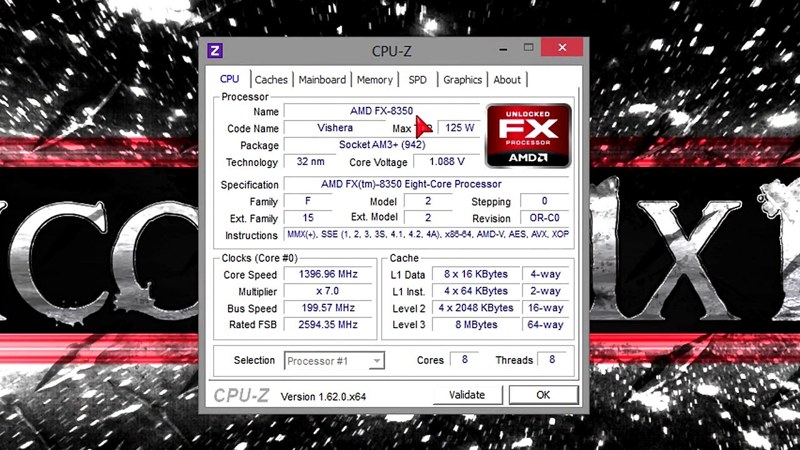The width and height of the screenshot is (800, 450).
Task: Click the Level 3 value 8 MBytes
Action: (476, 325)
